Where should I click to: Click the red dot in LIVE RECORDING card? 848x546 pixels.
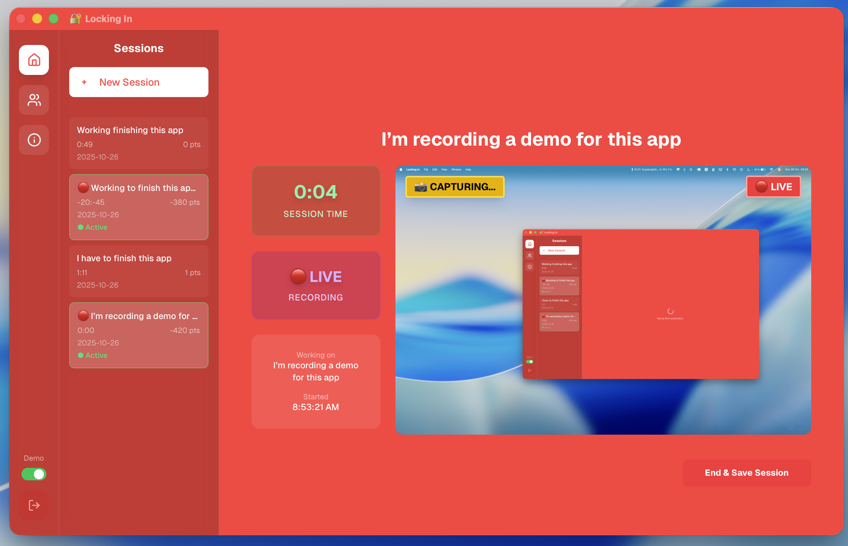click(298, 277)
